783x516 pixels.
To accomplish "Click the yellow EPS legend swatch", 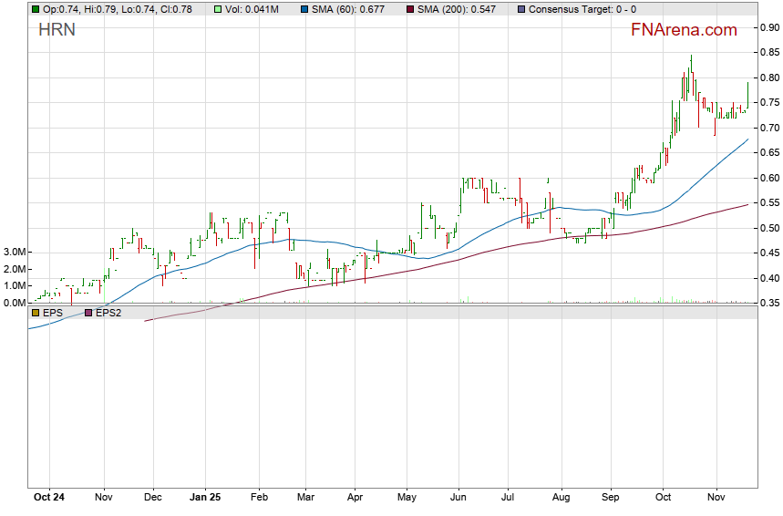I will pos(36,313).
